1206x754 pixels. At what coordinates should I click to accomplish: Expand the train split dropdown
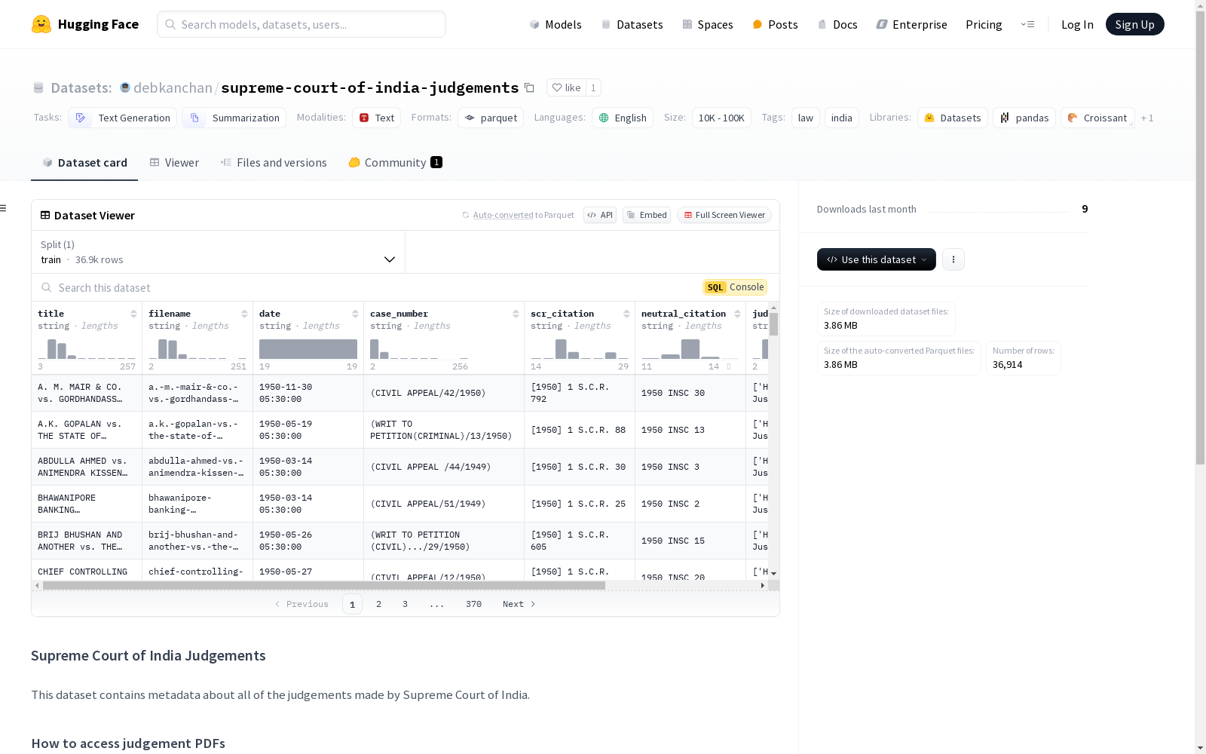point(219,252)
